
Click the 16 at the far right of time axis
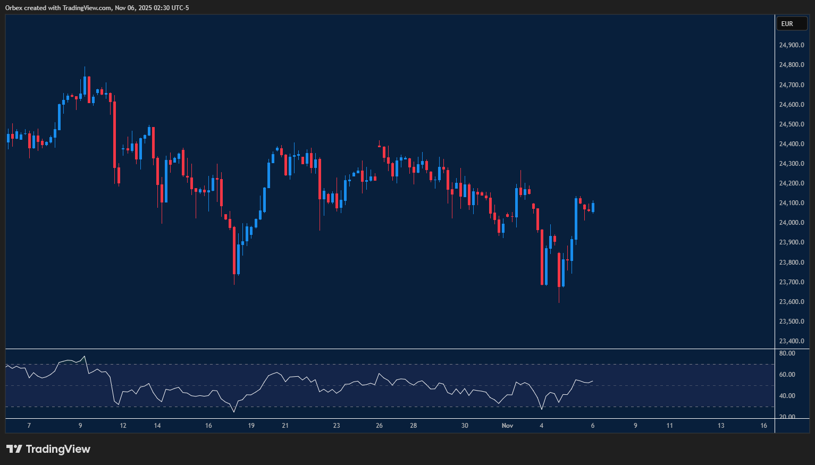point(764,426)
